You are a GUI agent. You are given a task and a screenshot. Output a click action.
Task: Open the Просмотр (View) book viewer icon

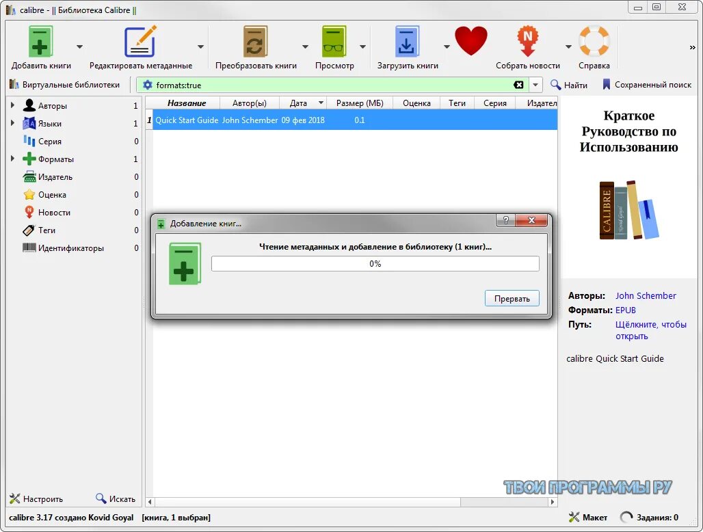tap(334, 41)
